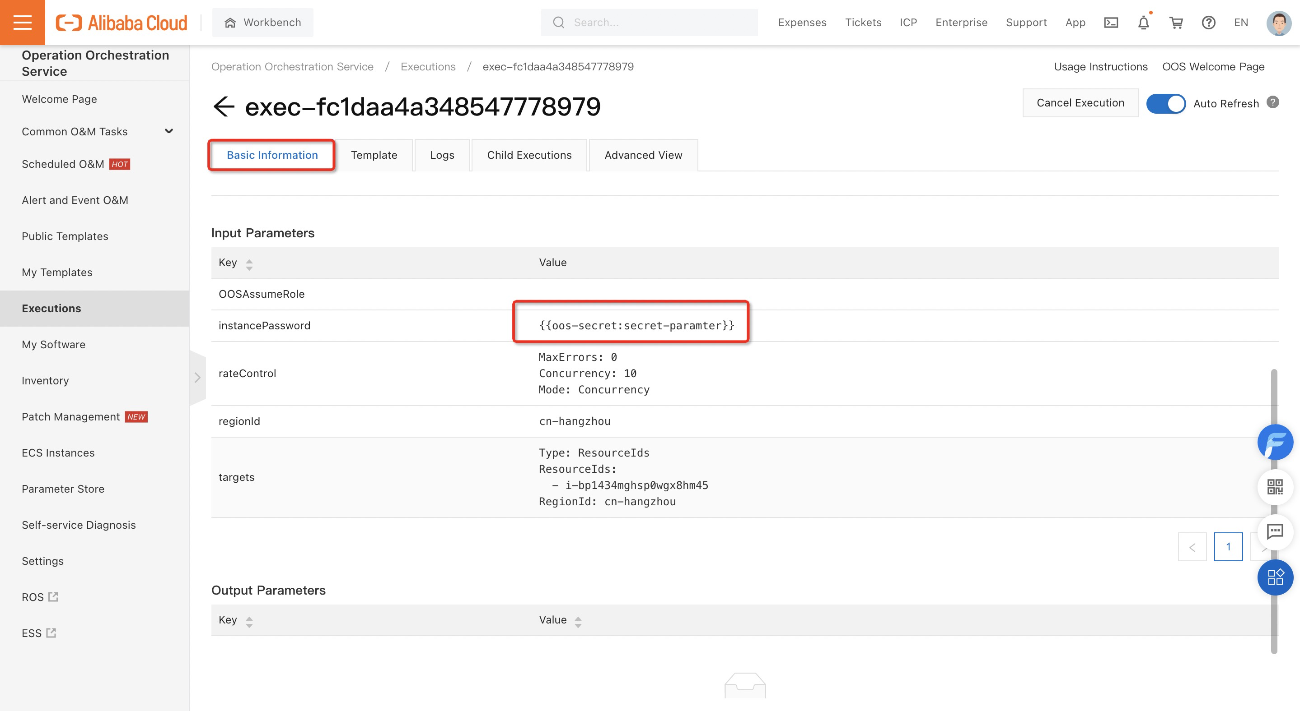Open the OOS Welcome Page link
The width and height of the screenshot is (1300, 711).
point(1213,66)
